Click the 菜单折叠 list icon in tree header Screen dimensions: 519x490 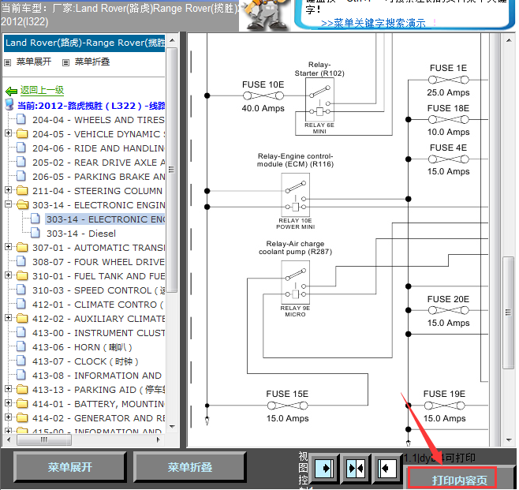pos(66,62)
